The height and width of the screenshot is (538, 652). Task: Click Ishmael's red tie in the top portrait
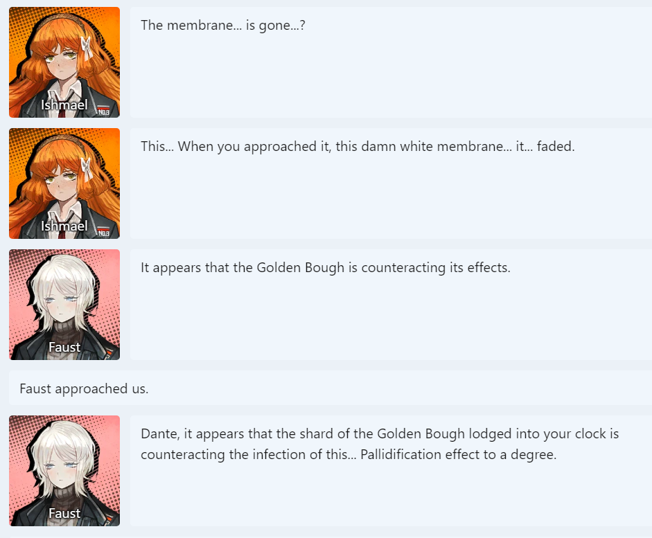(x=62, y=109)
